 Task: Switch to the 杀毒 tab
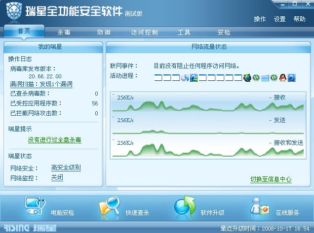click(64, 32)
